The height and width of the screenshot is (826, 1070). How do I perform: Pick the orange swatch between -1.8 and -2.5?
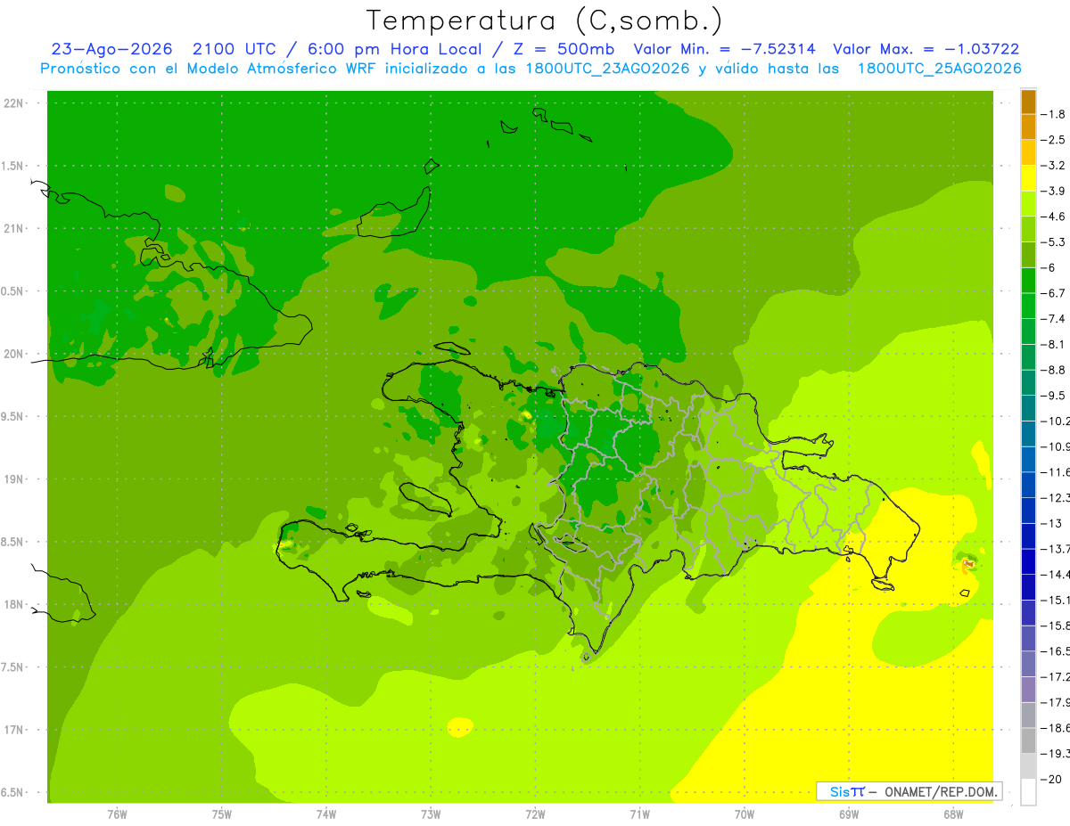(1029, 127)
